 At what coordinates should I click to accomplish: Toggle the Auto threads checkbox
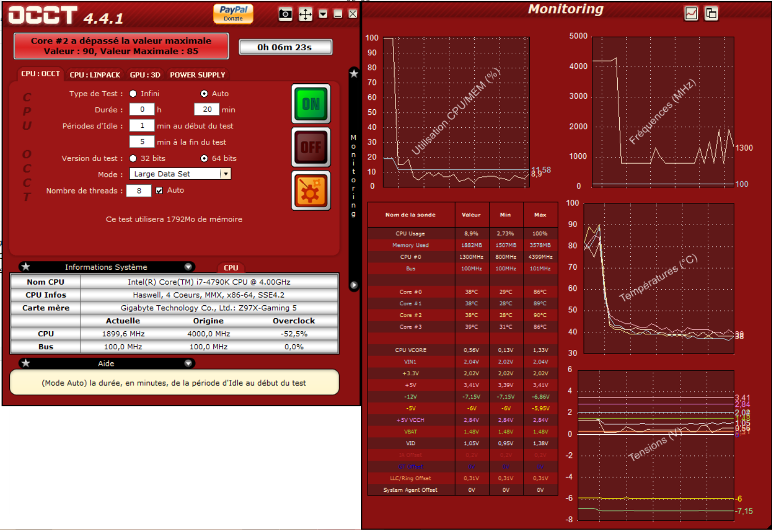click(x=159, y=190)
